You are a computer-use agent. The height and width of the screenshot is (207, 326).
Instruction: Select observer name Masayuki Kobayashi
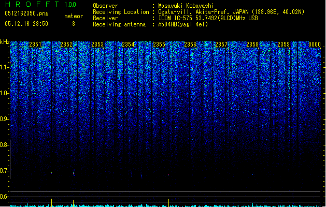[186, 6]
